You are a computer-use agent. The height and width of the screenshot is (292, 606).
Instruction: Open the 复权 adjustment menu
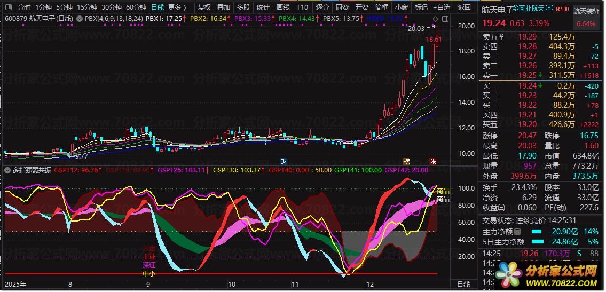[204, 7]
